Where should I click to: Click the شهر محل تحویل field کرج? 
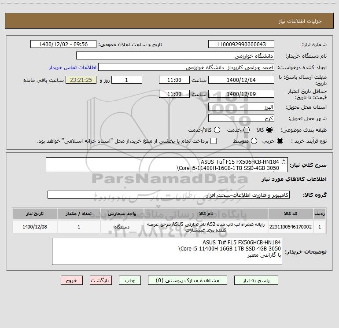[241, 118]
